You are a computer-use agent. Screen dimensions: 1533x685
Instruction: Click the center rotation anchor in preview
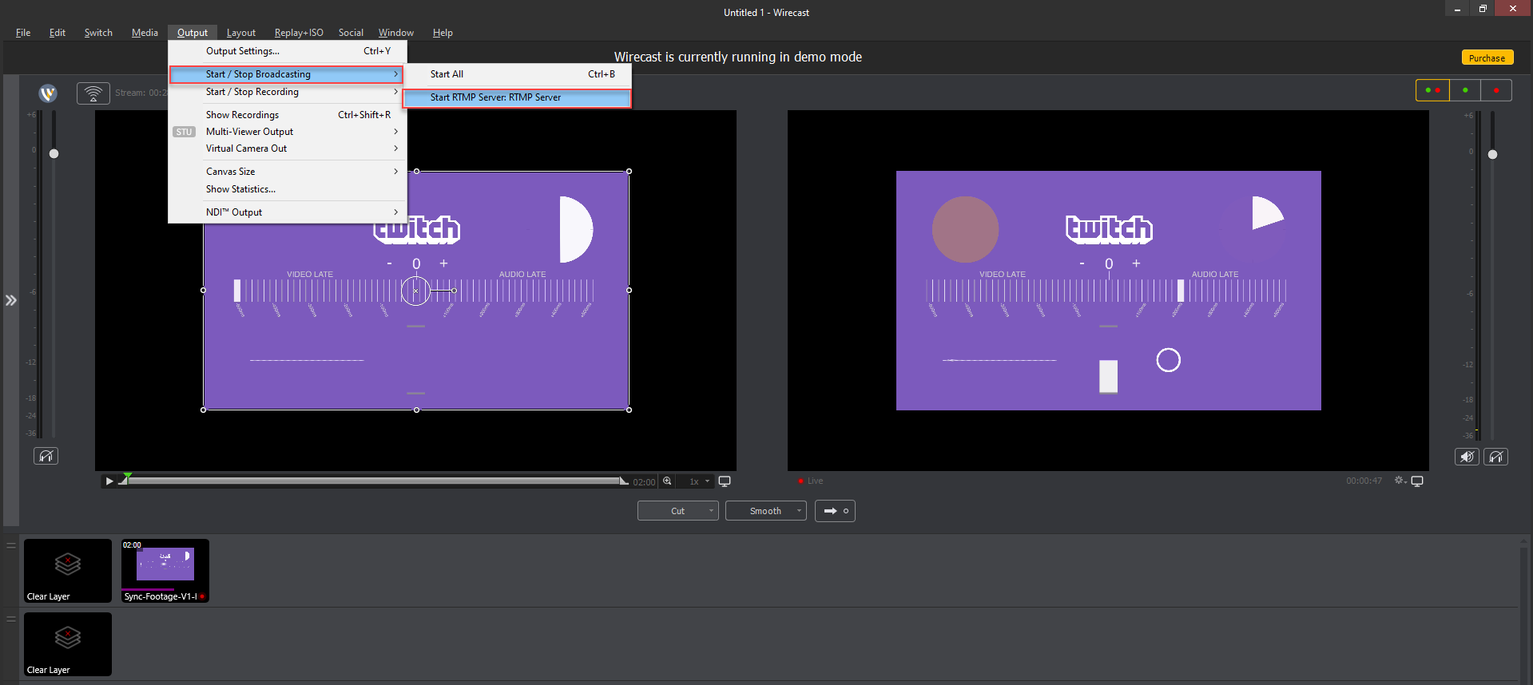(x=415, y=291)
